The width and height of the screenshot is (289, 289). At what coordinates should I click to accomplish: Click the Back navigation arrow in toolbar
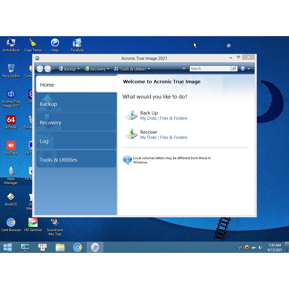point(40,69)
